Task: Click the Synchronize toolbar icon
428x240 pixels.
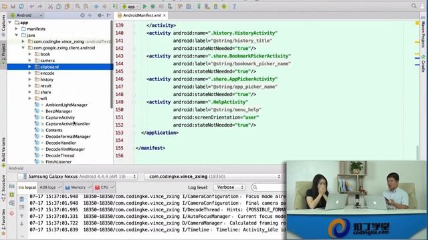Action: pos(21,6)
